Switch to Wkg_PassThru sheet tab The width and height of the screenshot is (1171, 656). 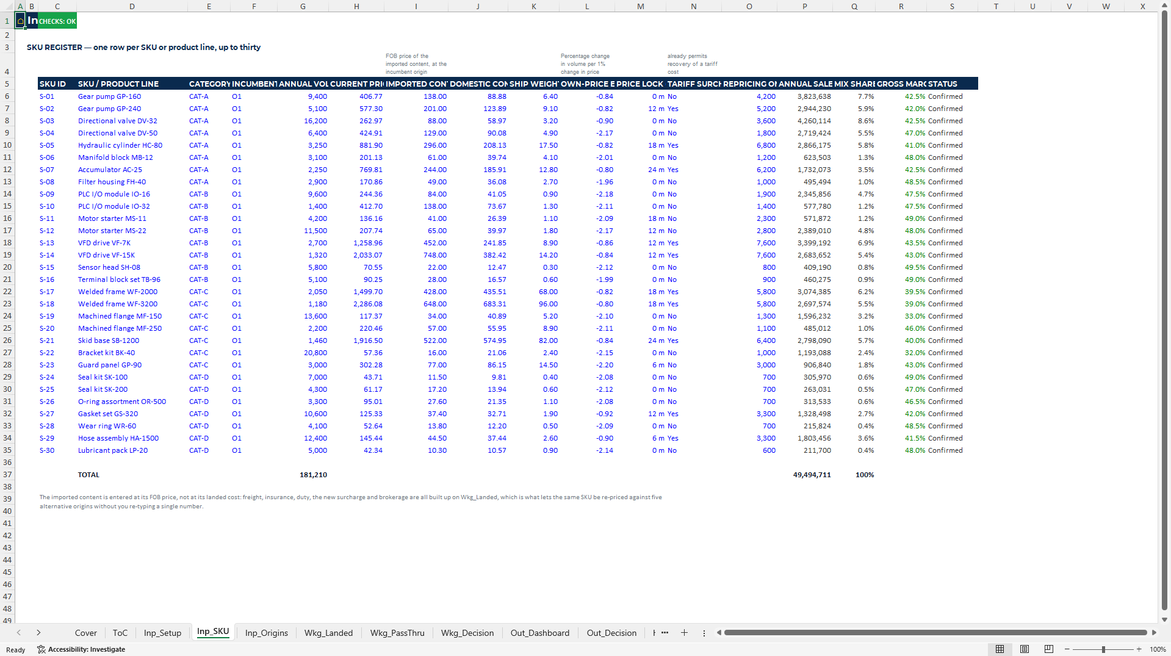pos(397,633)
